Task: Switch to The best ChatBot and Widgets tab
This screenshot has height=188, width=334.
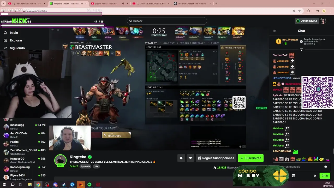Action: pyautogui.click(x=193, y=4)
